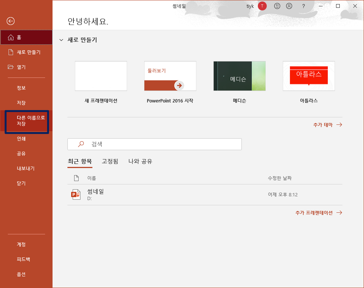364x288 pixels.
Task: Click the D: file location text
Action: 89,199
